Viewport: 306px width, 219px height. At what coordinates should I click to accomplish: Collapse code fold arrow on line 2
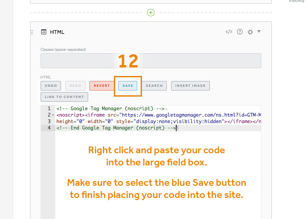[x=53, y=115]
